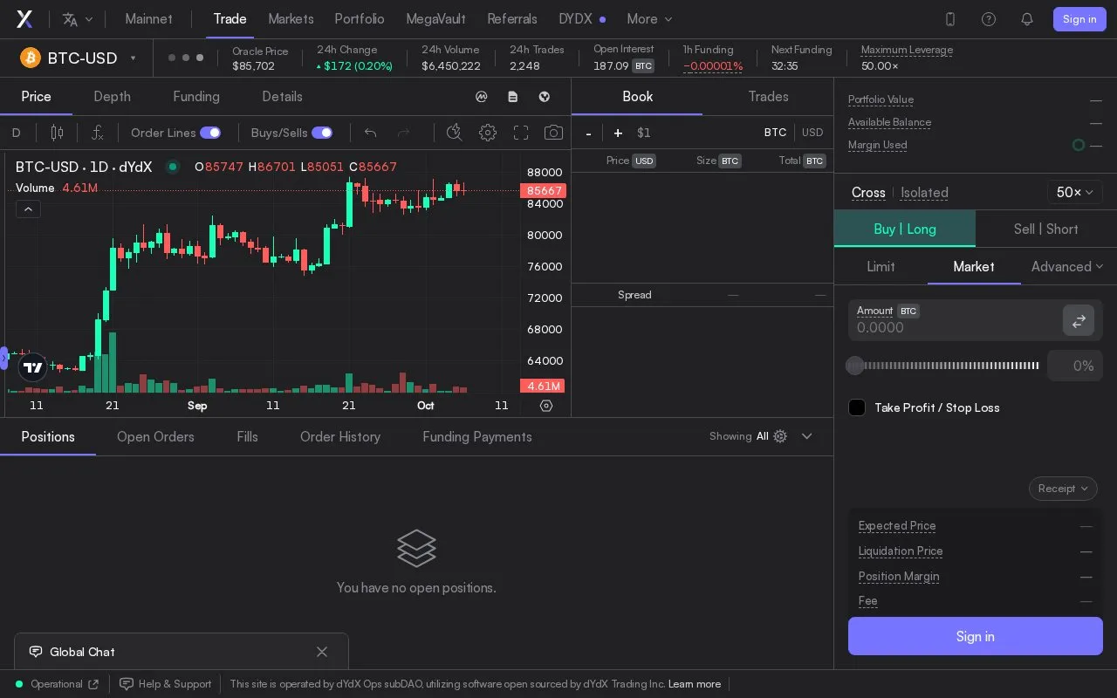Click the chart redo arrow
Viewport: 1117px width, 698px height.
tap(403, 133)
